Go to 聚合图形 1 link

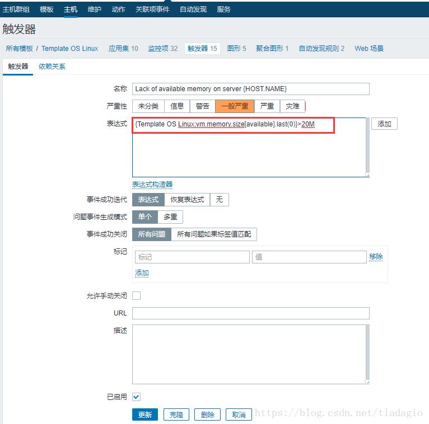272,49
